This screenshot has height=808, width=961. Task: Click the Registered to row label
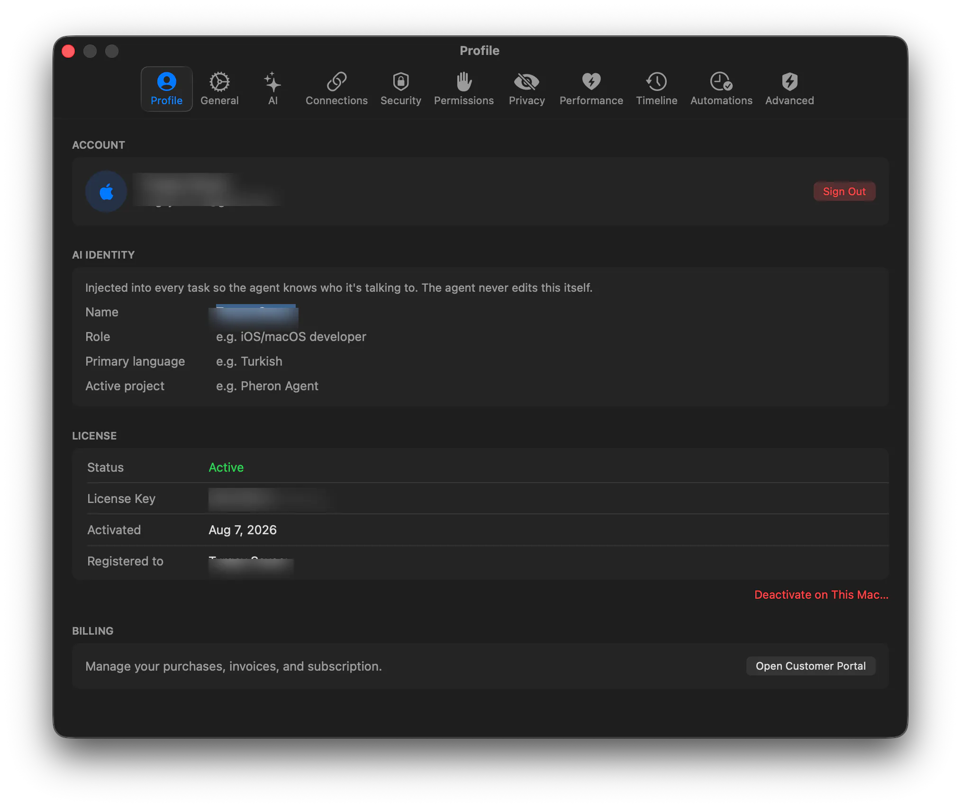point(125,561)
